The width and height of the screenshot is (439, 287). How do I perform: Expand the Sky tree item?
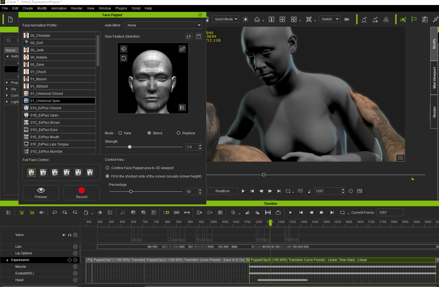[x=7, y=89]
